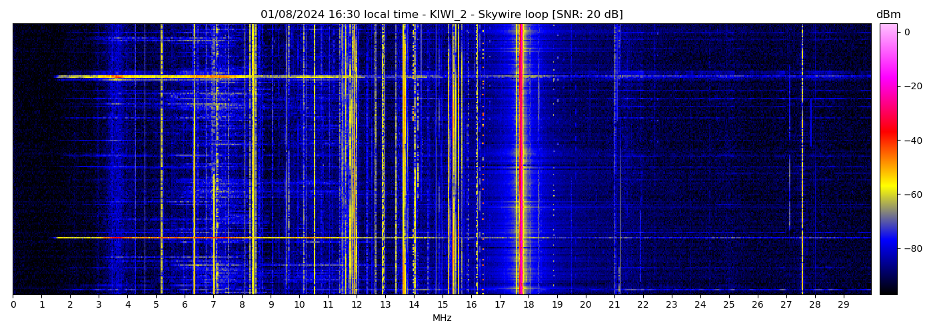Screen dimensions: 933x333
Task: Click the plot title showing KIWI_2 Skywire loop
Action: pos(441,15)
